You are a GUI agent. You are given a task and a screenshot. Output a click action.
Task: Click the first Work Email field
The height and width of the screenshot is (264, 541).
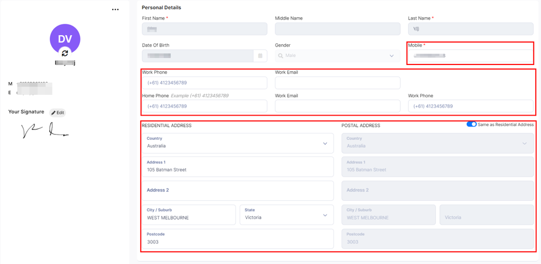coord(337,83)
